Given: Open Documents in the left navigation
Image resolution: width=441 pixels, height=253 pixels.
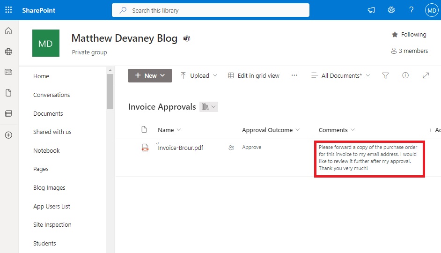Looking at the screenshot, I should pos(48,113).
